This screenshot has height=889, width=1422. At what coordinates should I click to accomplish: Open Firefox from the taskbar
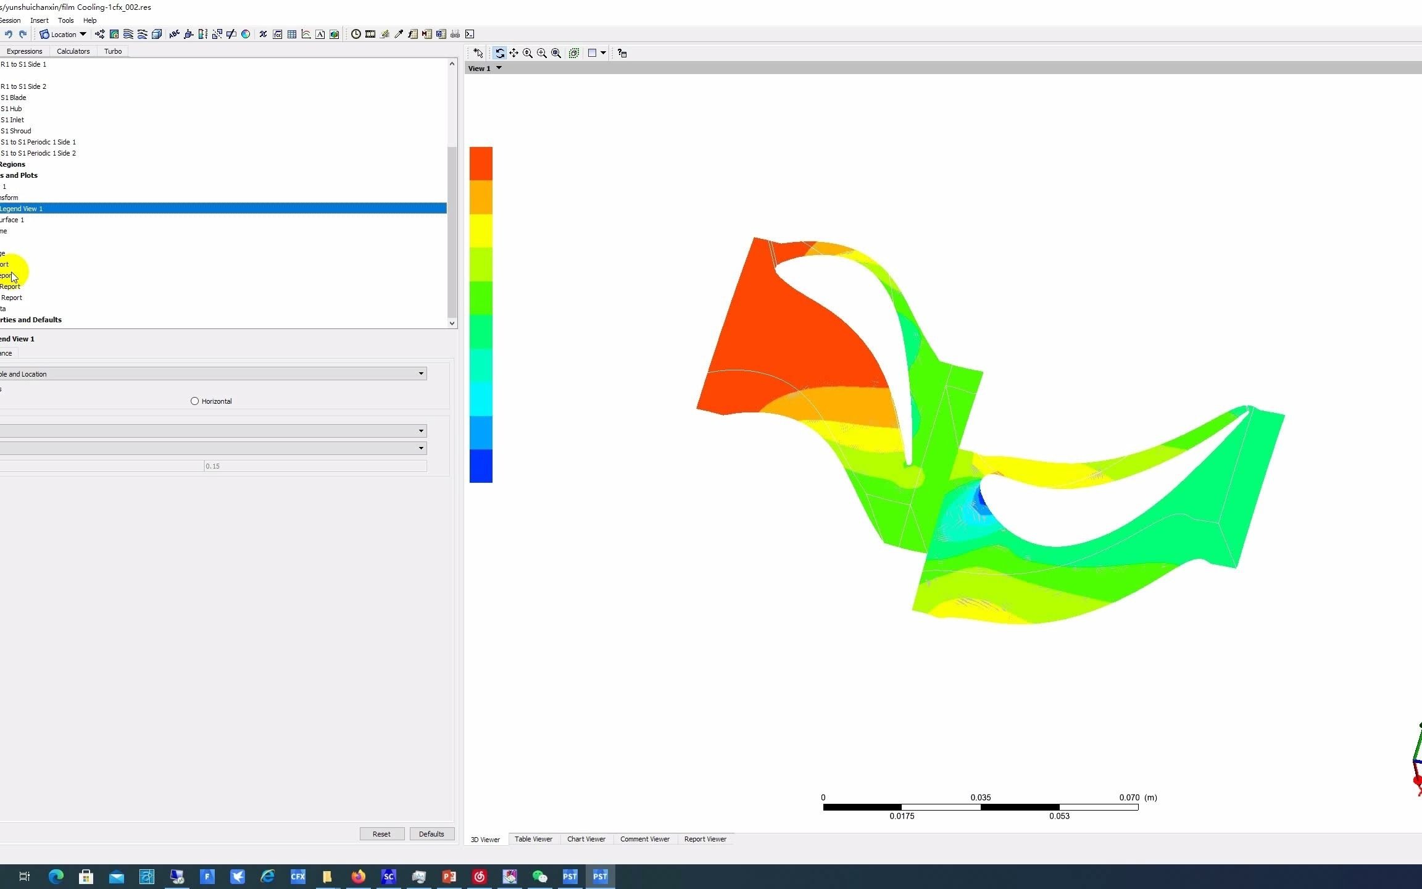pos(358,876)
